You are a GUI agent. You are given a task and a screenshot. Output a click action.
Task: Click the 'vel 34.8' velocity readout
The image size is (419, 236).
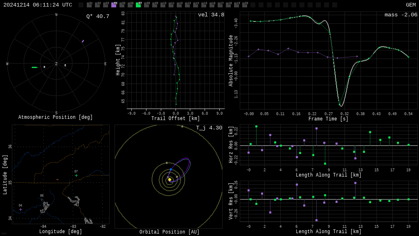point(211,15)
